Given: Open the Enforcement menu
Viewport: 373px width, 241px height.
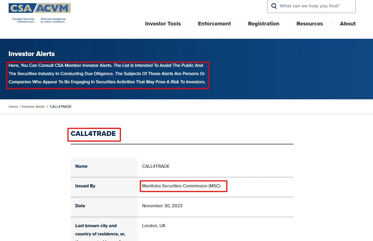Looking at the screenshot, I should 214,24.
